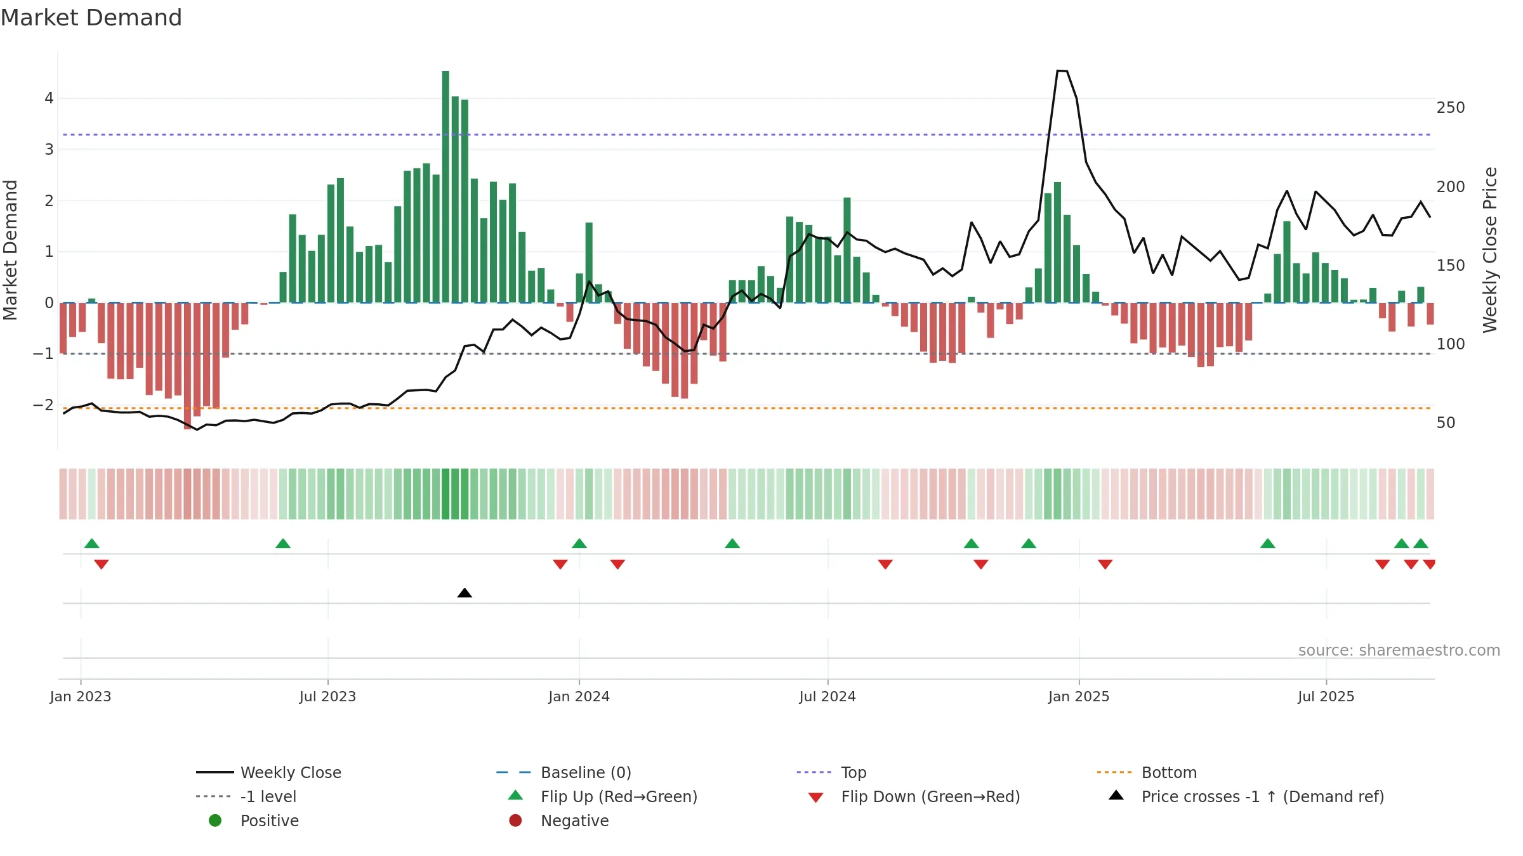This screenshot has height=856, width=1523.
Task: Toggle Weekly Close legend entry
Action: [x=269, y=772]
